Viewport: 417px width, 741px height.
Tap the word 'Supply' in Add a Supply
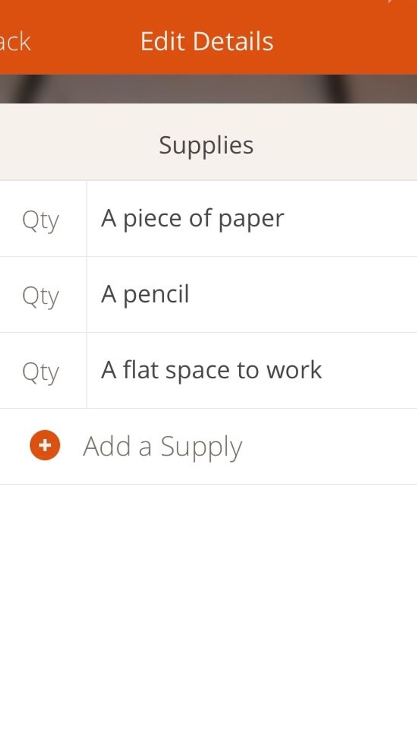pyautogui.click(x=201, y=447)
